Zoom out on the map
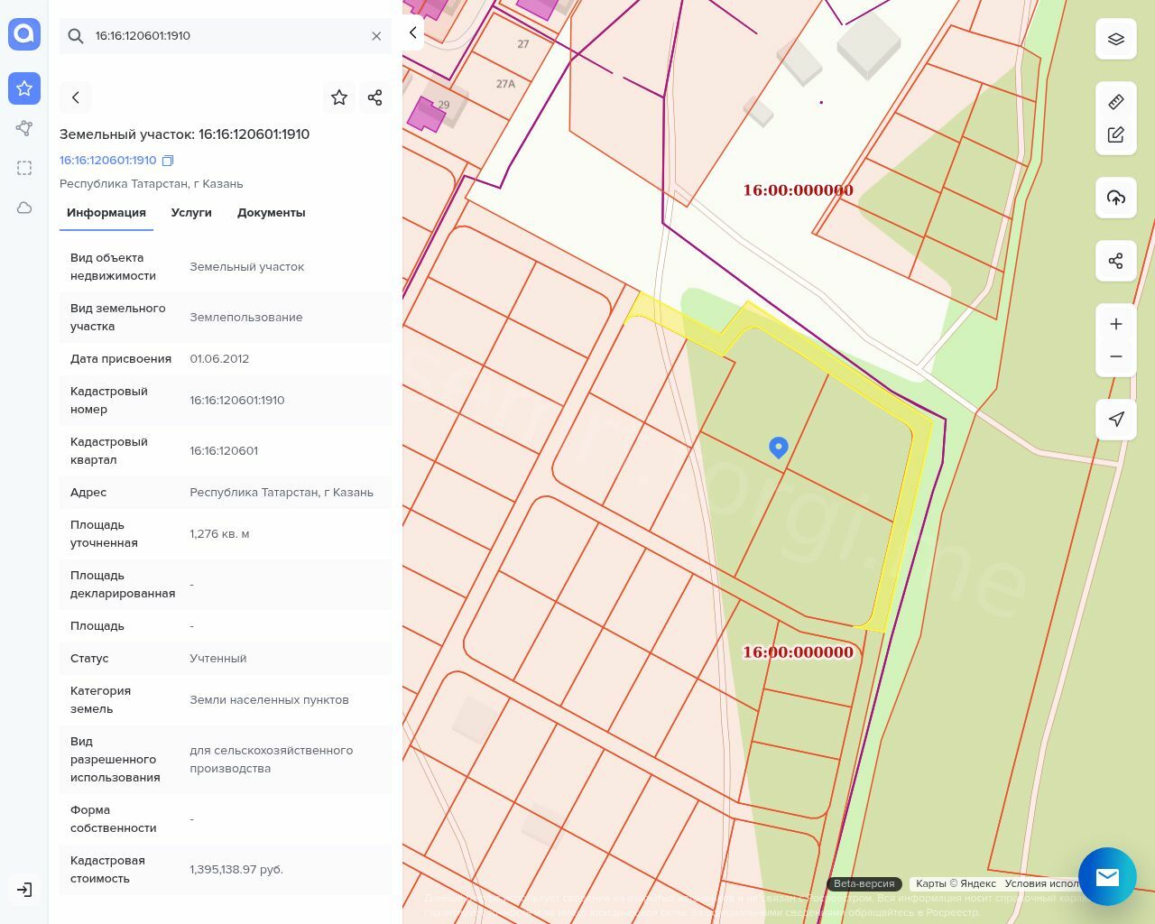This screenshot has height=924, width=1155. coord(1116,356)
